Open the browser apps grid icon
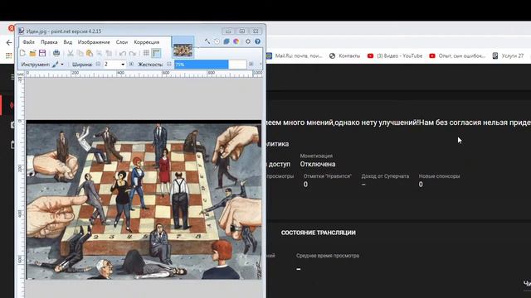531x298 pixels. click(x=9, y=55)
